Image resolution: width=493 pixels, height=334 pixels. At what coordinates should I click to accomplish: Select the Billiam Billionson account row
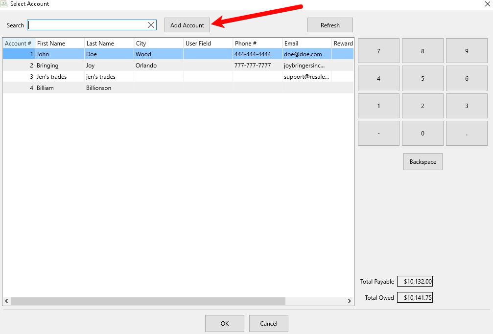(178, 88)
